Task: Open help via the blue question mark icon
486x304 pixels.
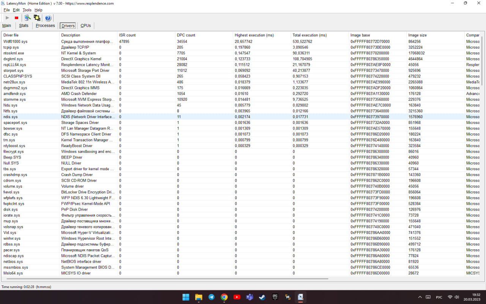Action: click(x=48, y=18)
